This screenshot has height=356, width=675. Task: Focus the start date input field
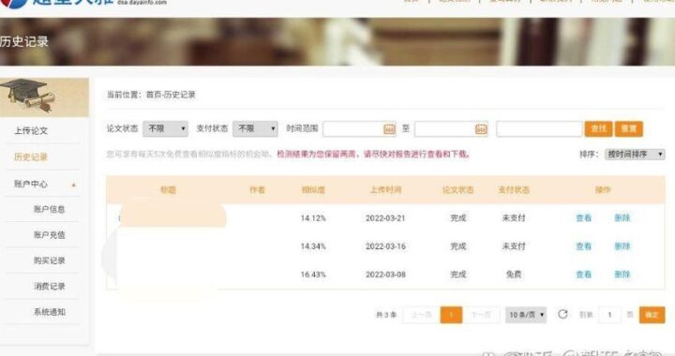359,129
